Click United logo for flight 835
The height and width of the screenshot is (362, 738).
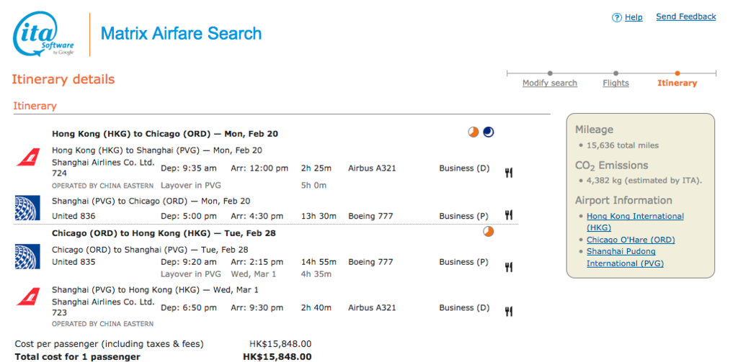coord(28,257)
